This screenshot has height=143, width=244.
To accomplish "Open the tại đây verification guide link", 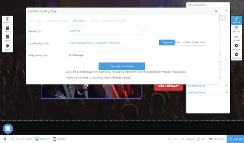I will (92, 78).
